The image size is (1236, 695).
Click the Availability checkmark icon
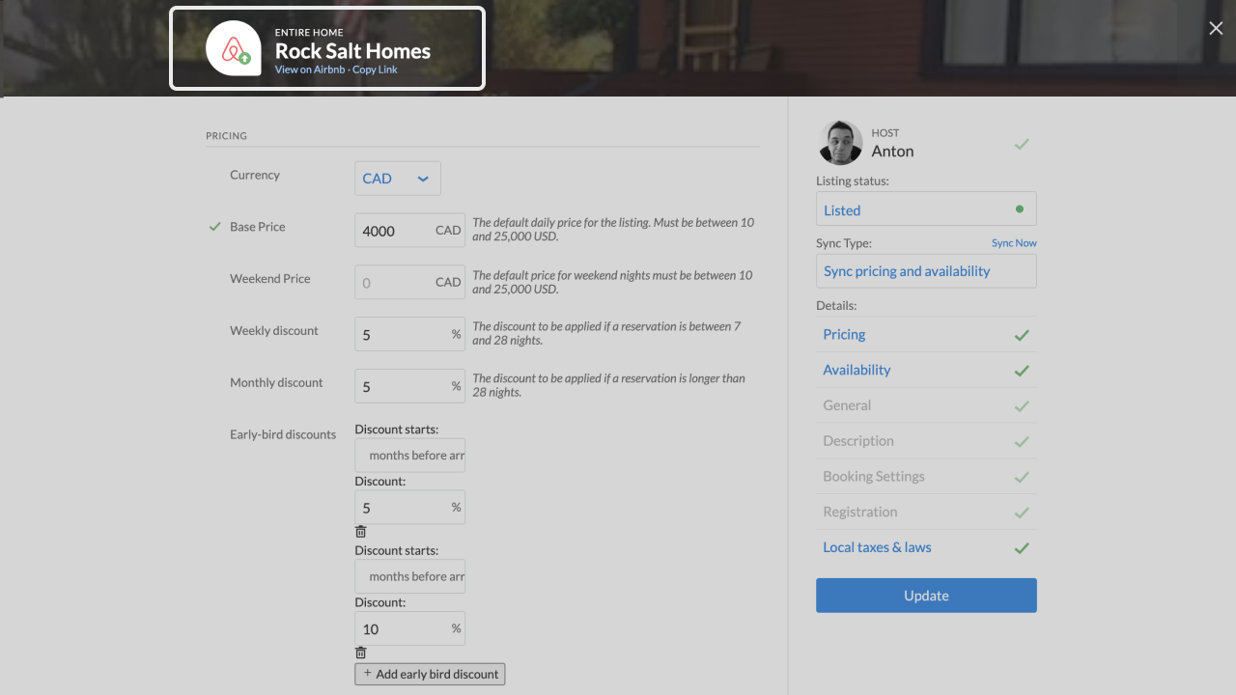click(1022, 371)
